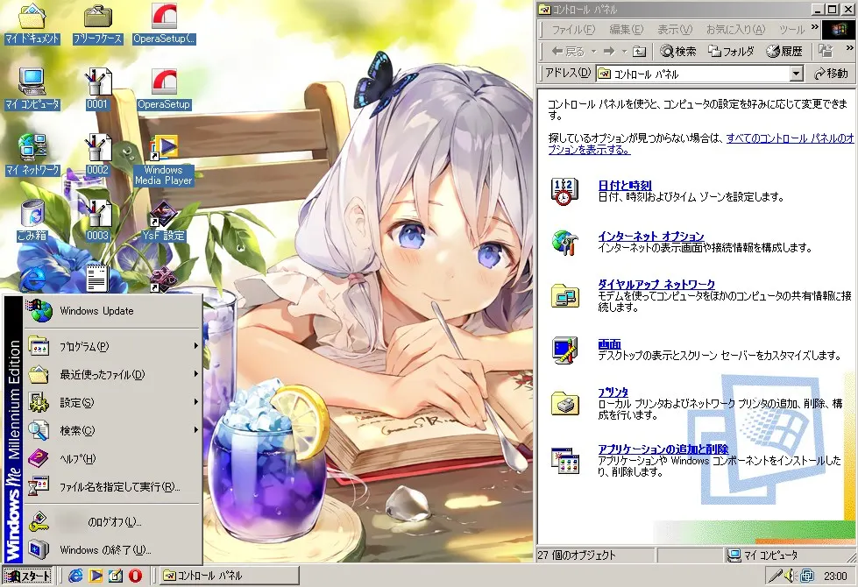Open Internet Options link

point(650,237)
